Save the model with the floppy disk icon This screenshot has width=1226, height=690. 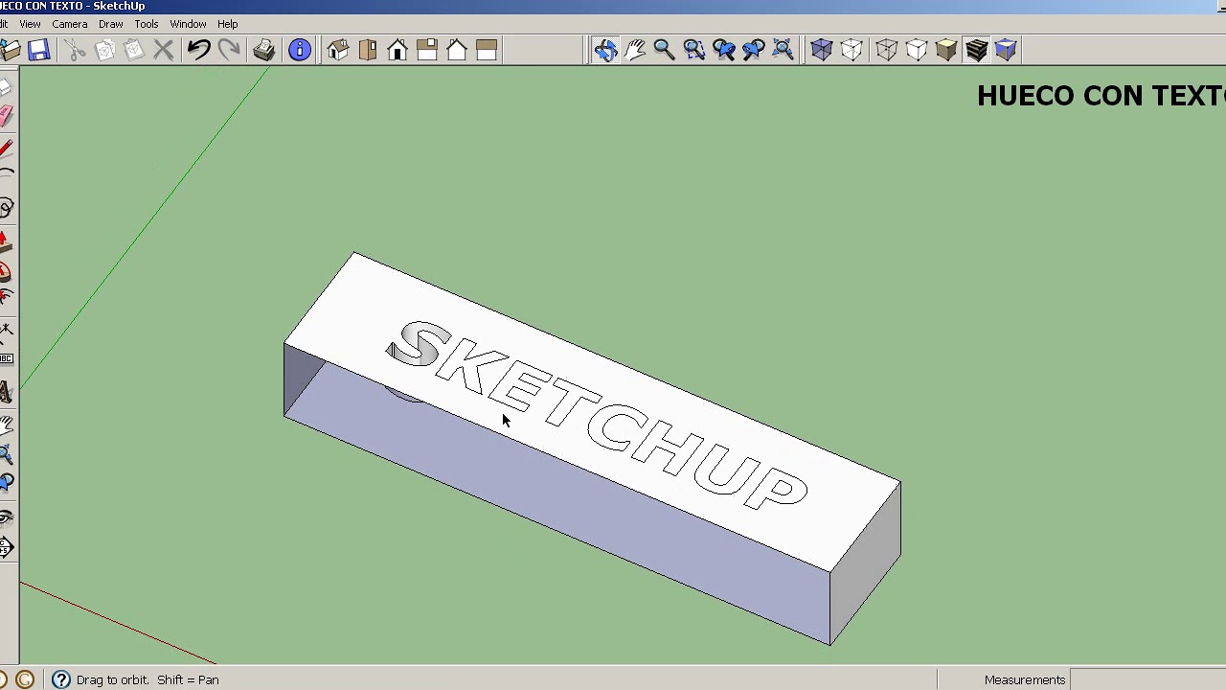tap(39, 50)
